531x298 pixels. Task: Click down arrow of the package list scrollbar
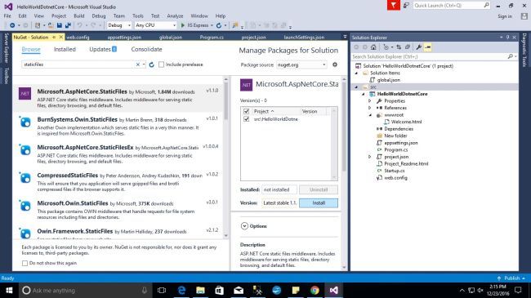[x=225, y=236]
